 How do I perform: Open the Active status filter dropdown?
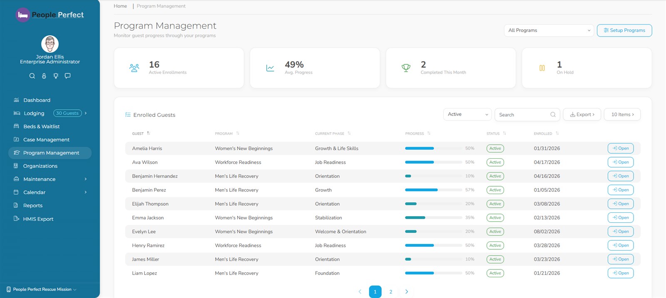tap(468, 114)
